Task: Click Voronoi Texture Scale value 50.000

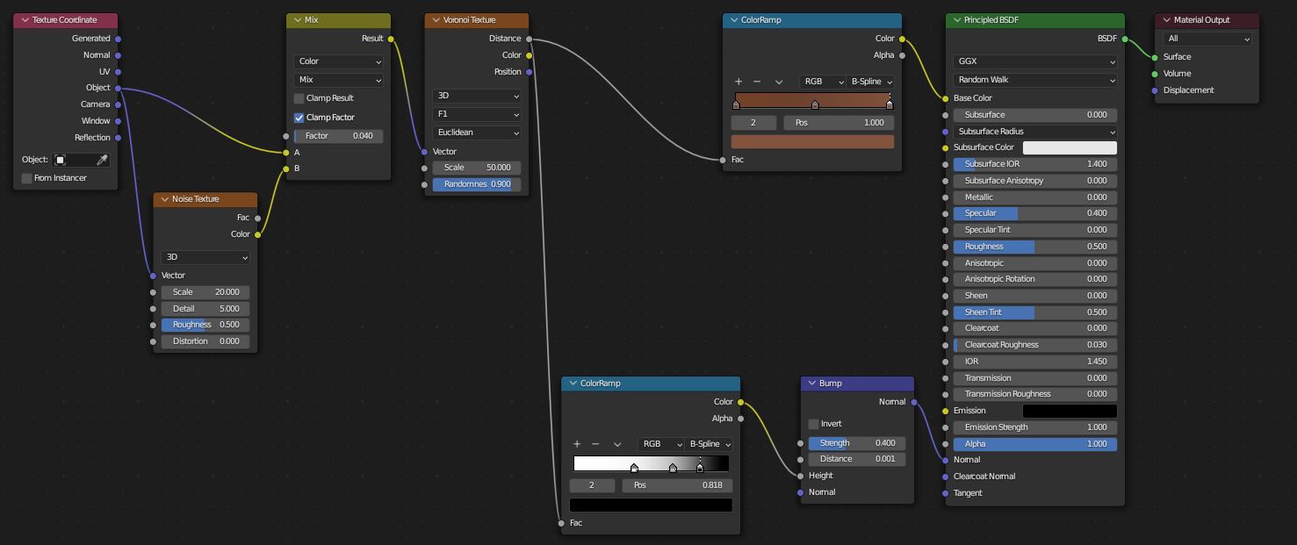Action: pos(477,168)
